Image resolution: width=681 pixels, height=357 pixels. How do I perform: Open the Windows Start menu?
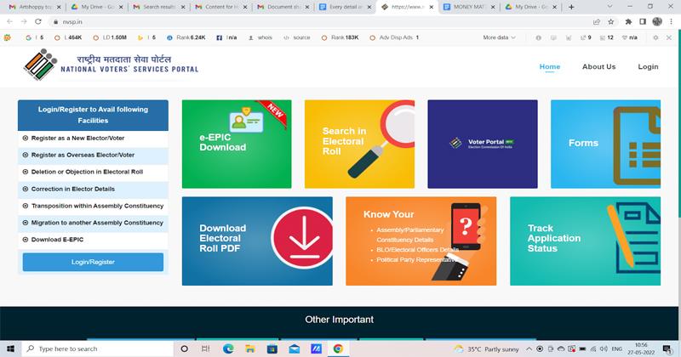pos(10,348)
